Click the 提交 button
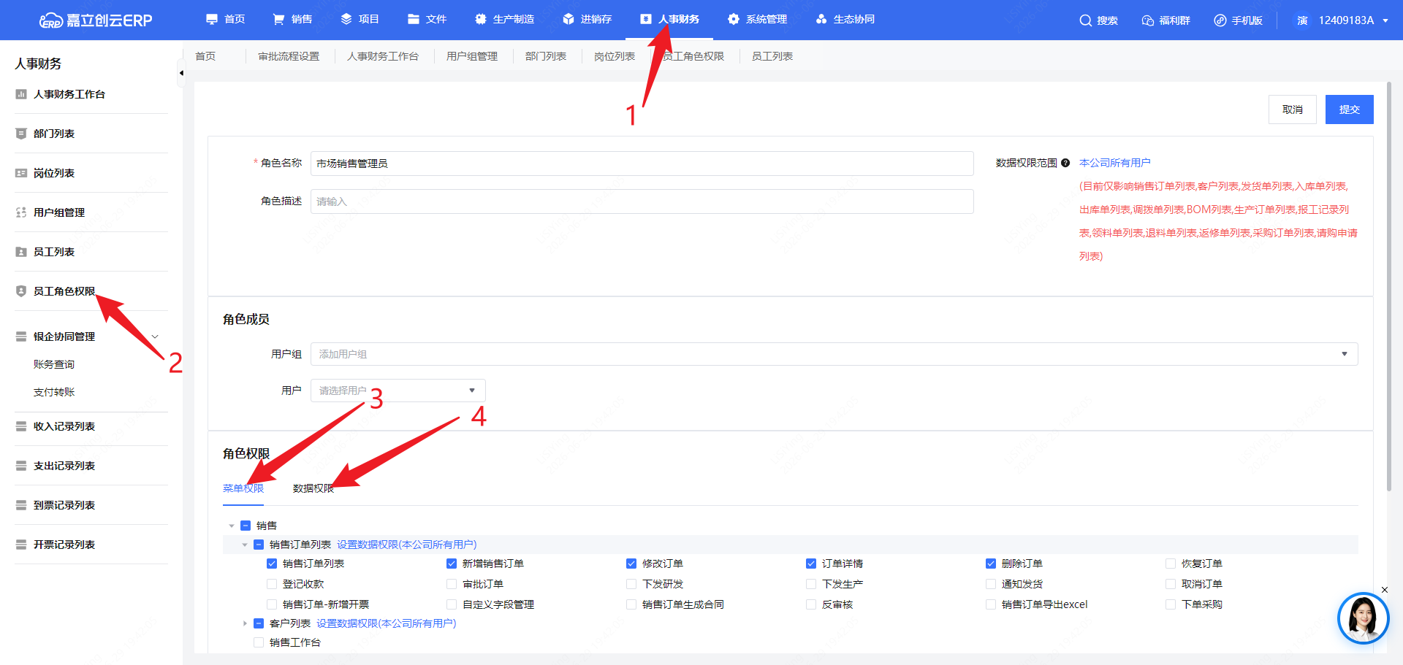Screen dimensions: 1403x665 (1350, 109)
